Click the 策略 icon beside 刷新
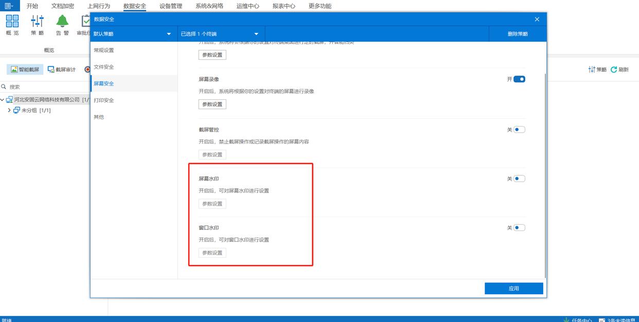Viewport: 639px width, 322px height. pos(592,69)
